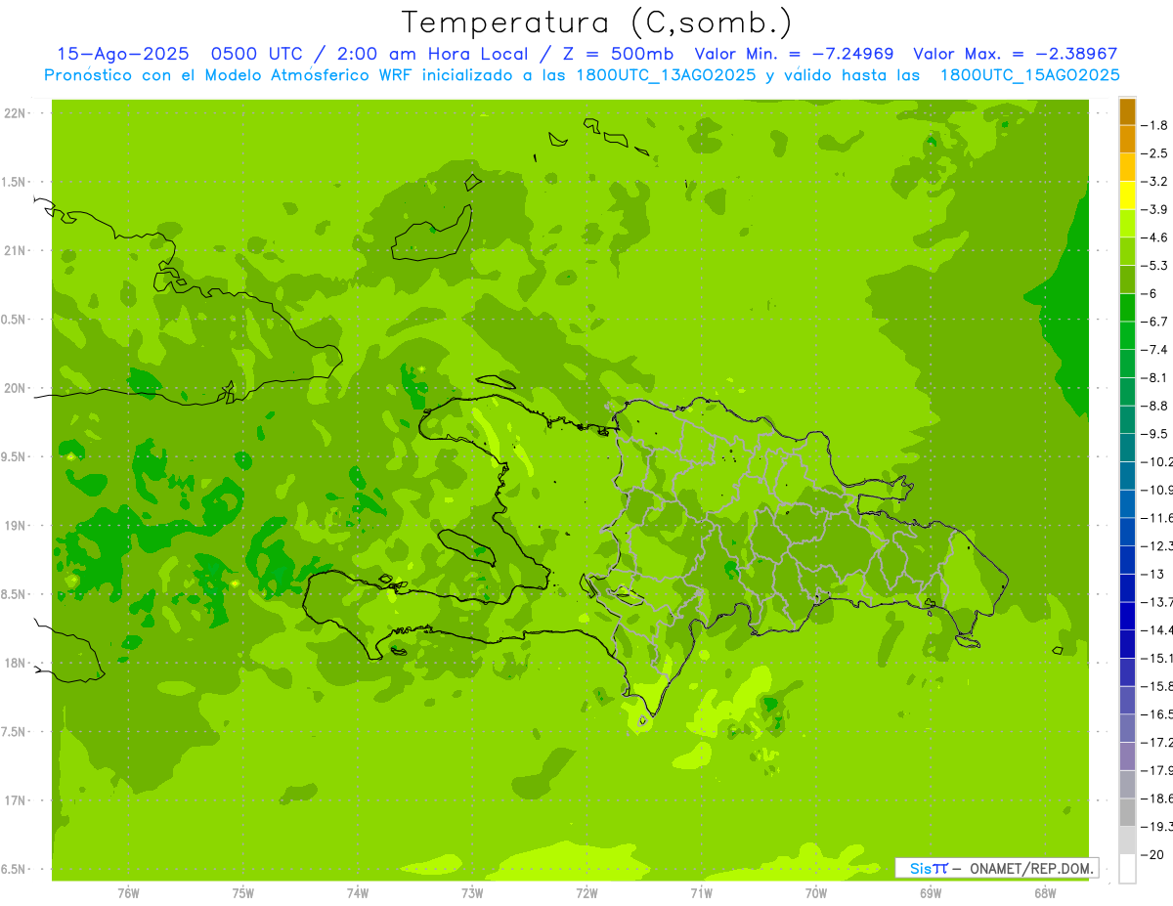Click the "72W" longitude label
The width and height of the screenshot is (1173, 906).
click(587, 893)
